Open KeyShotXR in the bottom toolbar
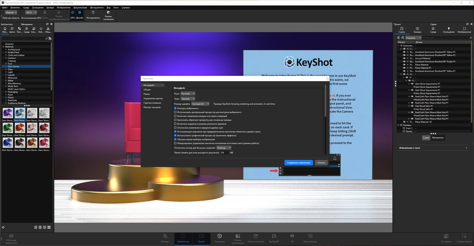This screenshot has height=246, width=474. click(274, 238)
